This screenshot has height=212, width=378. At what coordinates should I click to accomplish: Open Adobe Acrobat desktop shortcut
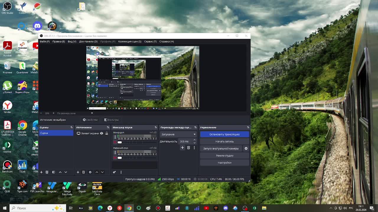click(7, 49)
